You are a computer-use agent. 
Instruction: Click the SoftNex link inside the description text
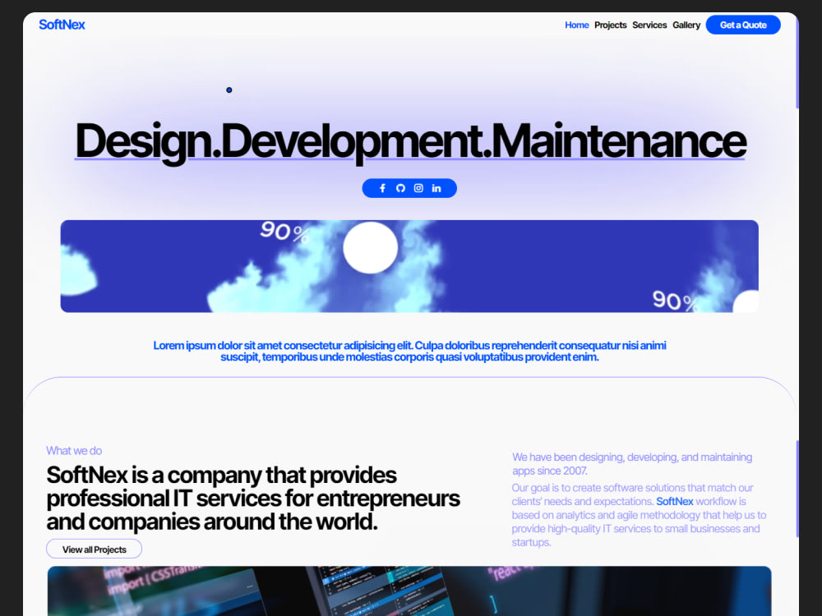point(674,501)
